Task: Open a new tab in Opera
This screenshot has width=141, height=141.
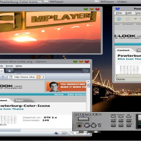Action: point(10,71)
